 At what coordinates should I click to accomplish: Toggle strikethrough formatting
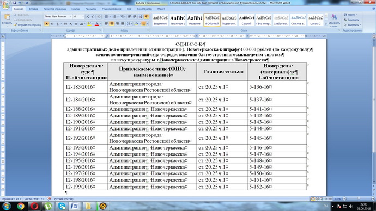coord(65,24)
